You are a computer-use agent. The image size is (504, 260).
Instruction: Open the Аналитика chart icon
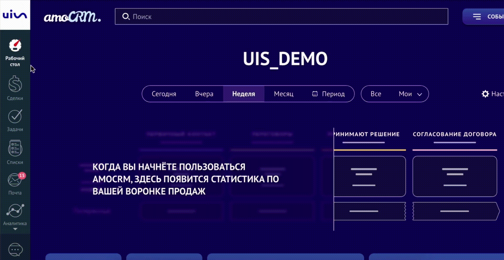15,211
